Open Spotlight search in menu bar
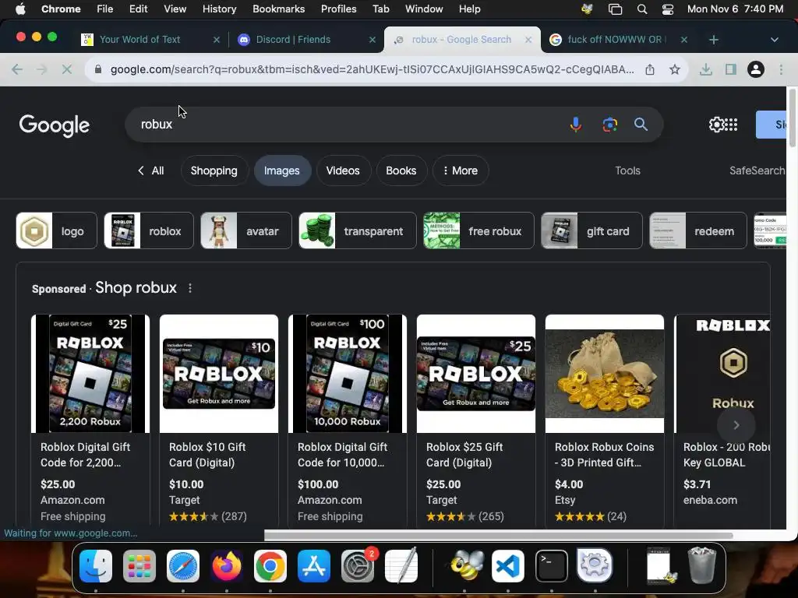 tap(642, 9)
